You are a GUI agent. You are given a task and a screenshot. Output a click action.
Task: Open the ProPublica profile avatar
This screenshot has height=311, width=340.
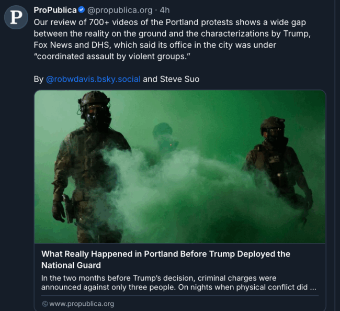[x=16, y=17]
